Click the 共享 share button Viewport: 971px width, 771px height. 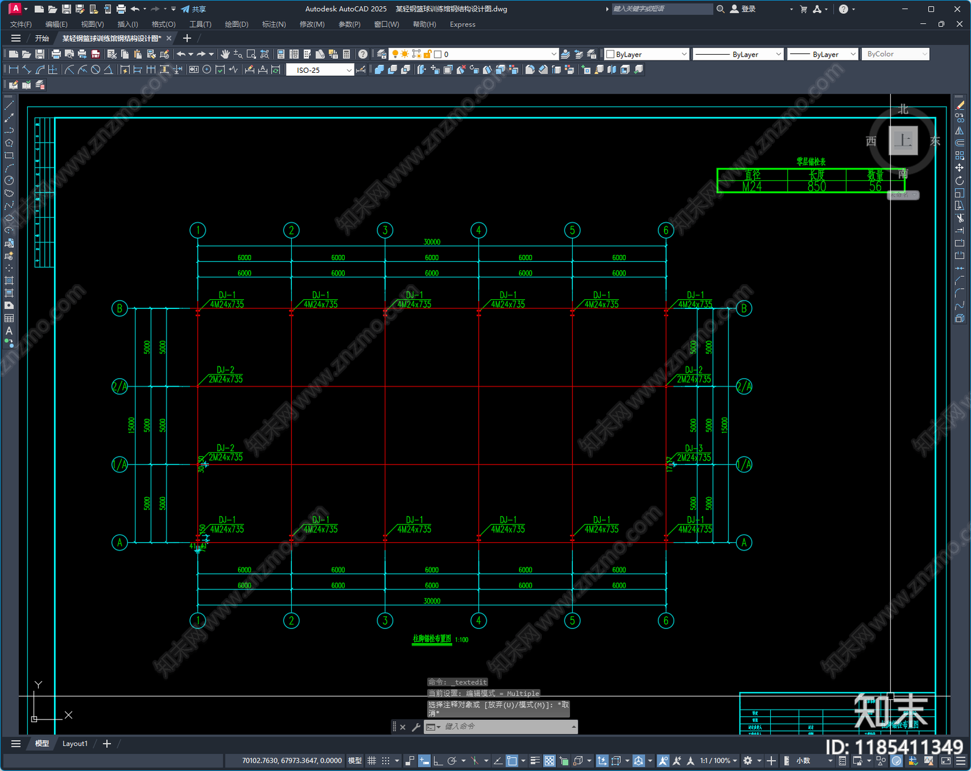click(194, 9)
